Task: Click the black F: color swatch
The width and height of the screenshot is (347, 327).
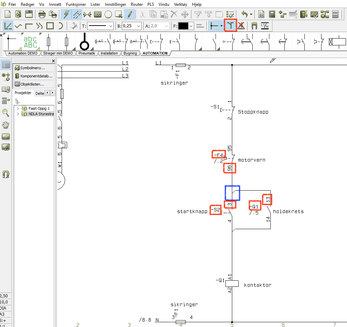Action: point(183,26)
